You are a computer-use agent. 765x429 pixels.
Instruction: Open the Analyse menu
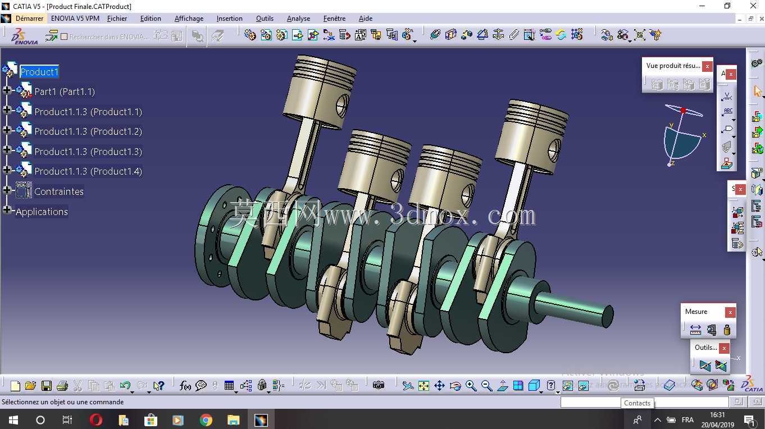pos(298,19)
